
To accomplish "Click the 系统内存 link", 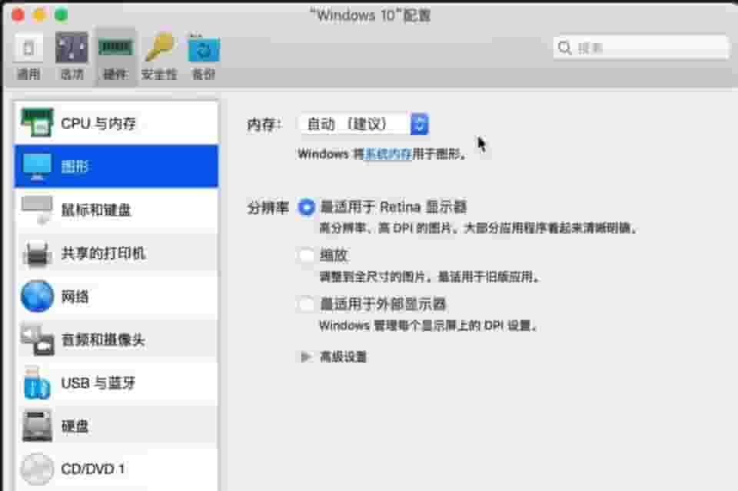I will 388,154.
